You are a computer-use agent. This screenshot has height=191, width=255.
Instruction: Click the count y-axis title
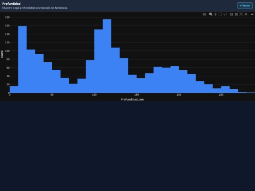coord(2,54)
